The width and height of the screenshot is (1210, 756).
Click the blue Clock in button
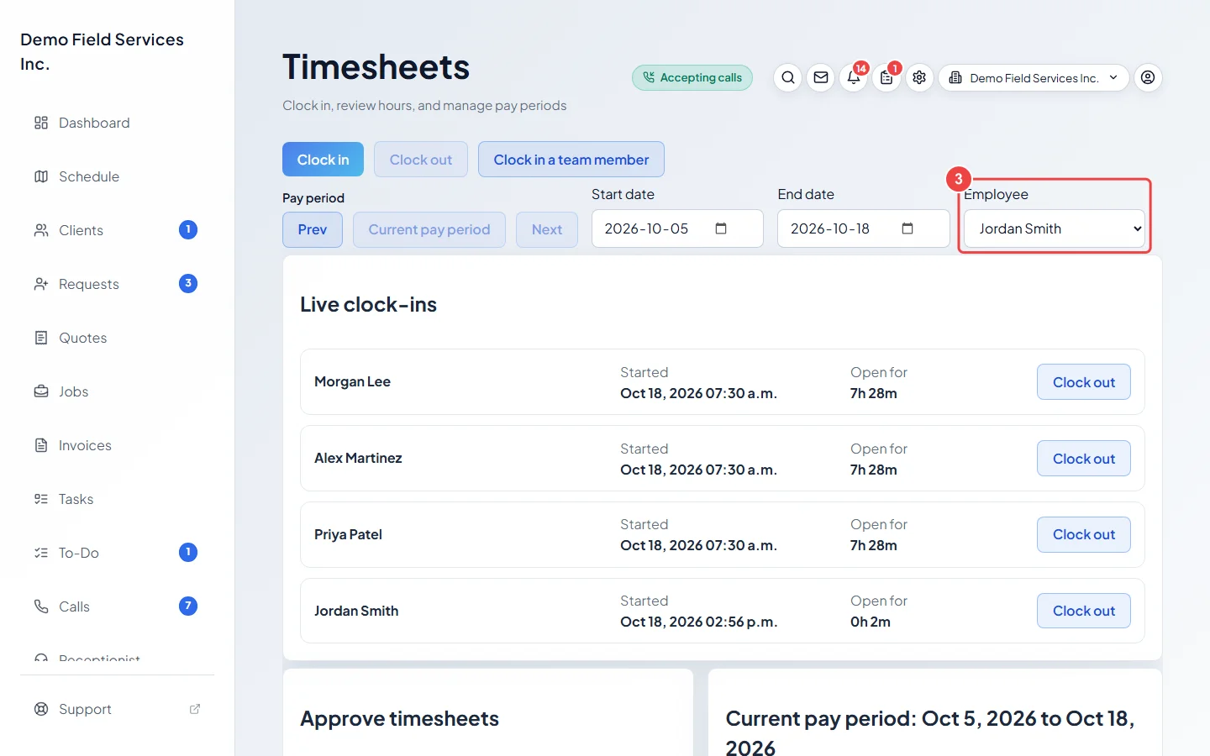tap(323, 160)
